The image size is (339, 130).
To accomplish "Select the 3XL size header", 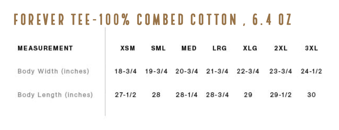I will point(312,48).
